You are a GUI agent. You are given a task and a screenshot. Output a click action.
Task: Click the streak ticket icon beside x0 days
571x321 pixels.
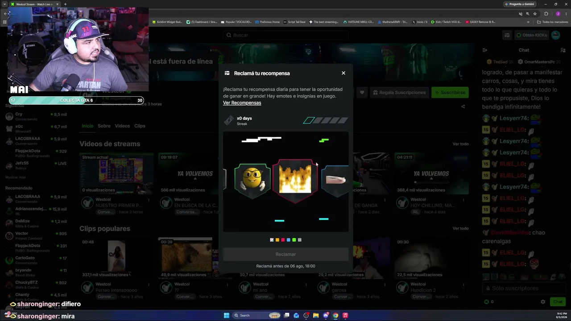click(x=228, y=120)
